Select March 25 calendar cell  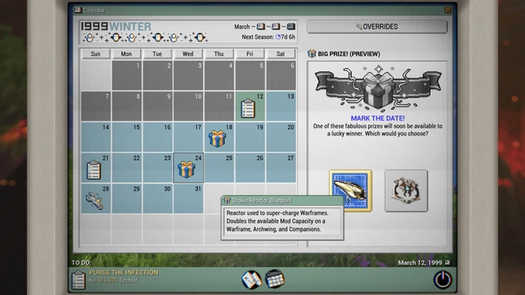[219, 167]
